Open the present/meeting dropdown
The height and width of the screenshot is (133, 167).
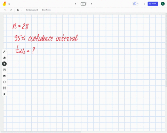click(x=135, y=4)
